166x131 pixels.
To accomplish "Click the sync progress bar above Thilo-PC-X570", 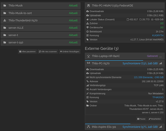I will click(x=114, y=60).
